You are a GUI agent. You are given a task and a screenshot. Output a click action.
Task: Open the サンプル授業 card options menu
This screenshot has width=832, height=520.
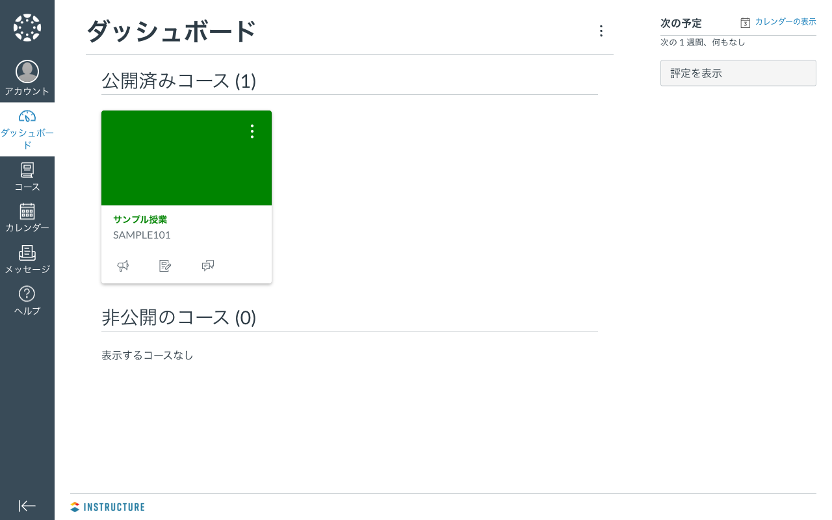point(252,131)
